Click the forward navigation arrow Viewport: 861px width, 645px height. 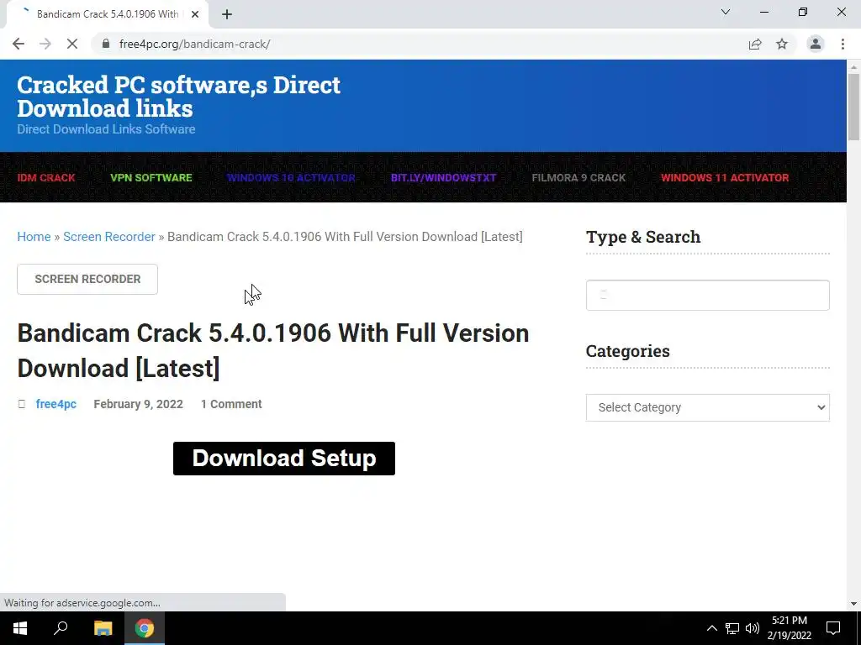click(45, 44)
